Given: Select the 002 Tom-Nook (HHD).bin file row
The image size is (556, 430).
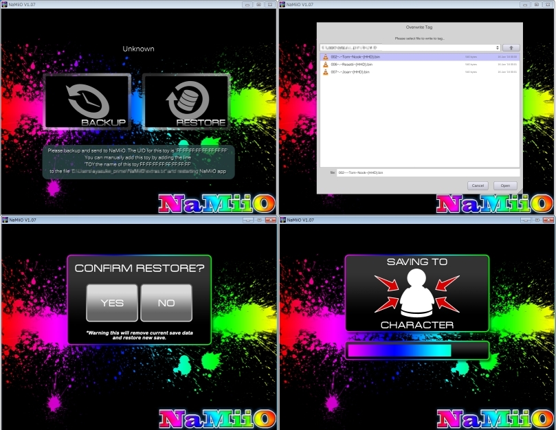Looking at the screenshot, I should click(x=419, y=57).
